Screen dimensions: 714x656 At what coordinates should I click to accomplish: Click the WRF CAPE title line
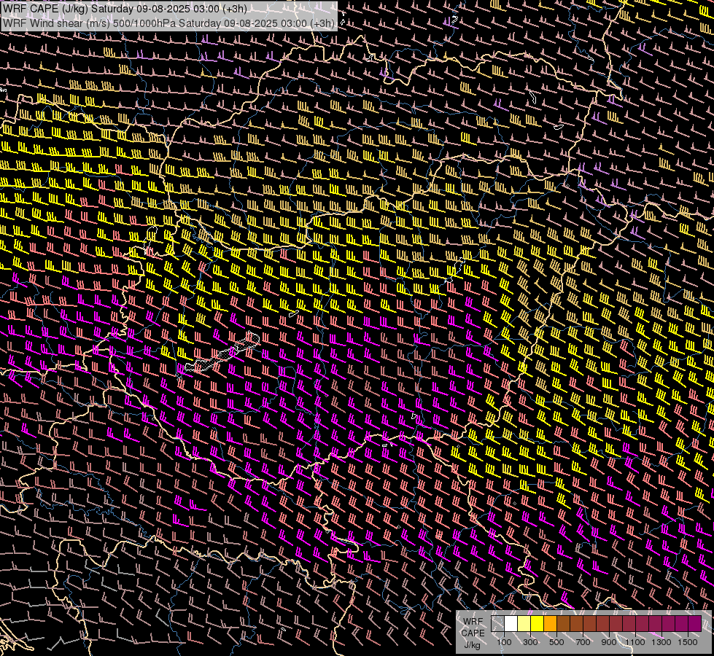tap(125, 9)
